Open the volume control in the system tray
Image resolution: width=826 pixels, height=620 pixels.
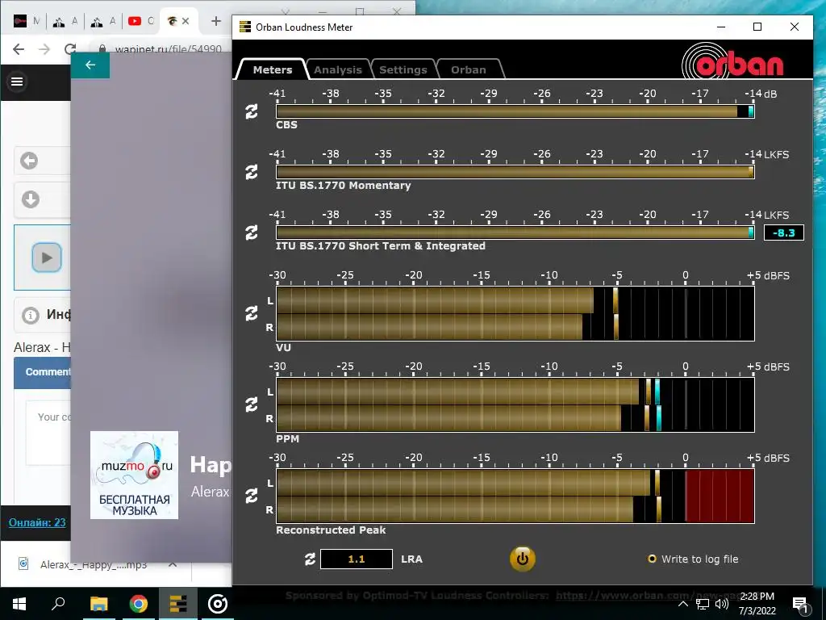pos(722,604)
